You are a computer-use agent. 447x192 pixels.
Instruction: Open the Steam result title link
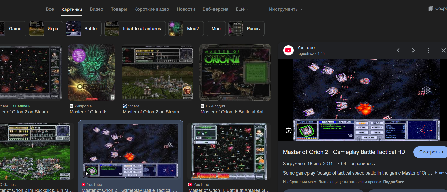[151, 112]
